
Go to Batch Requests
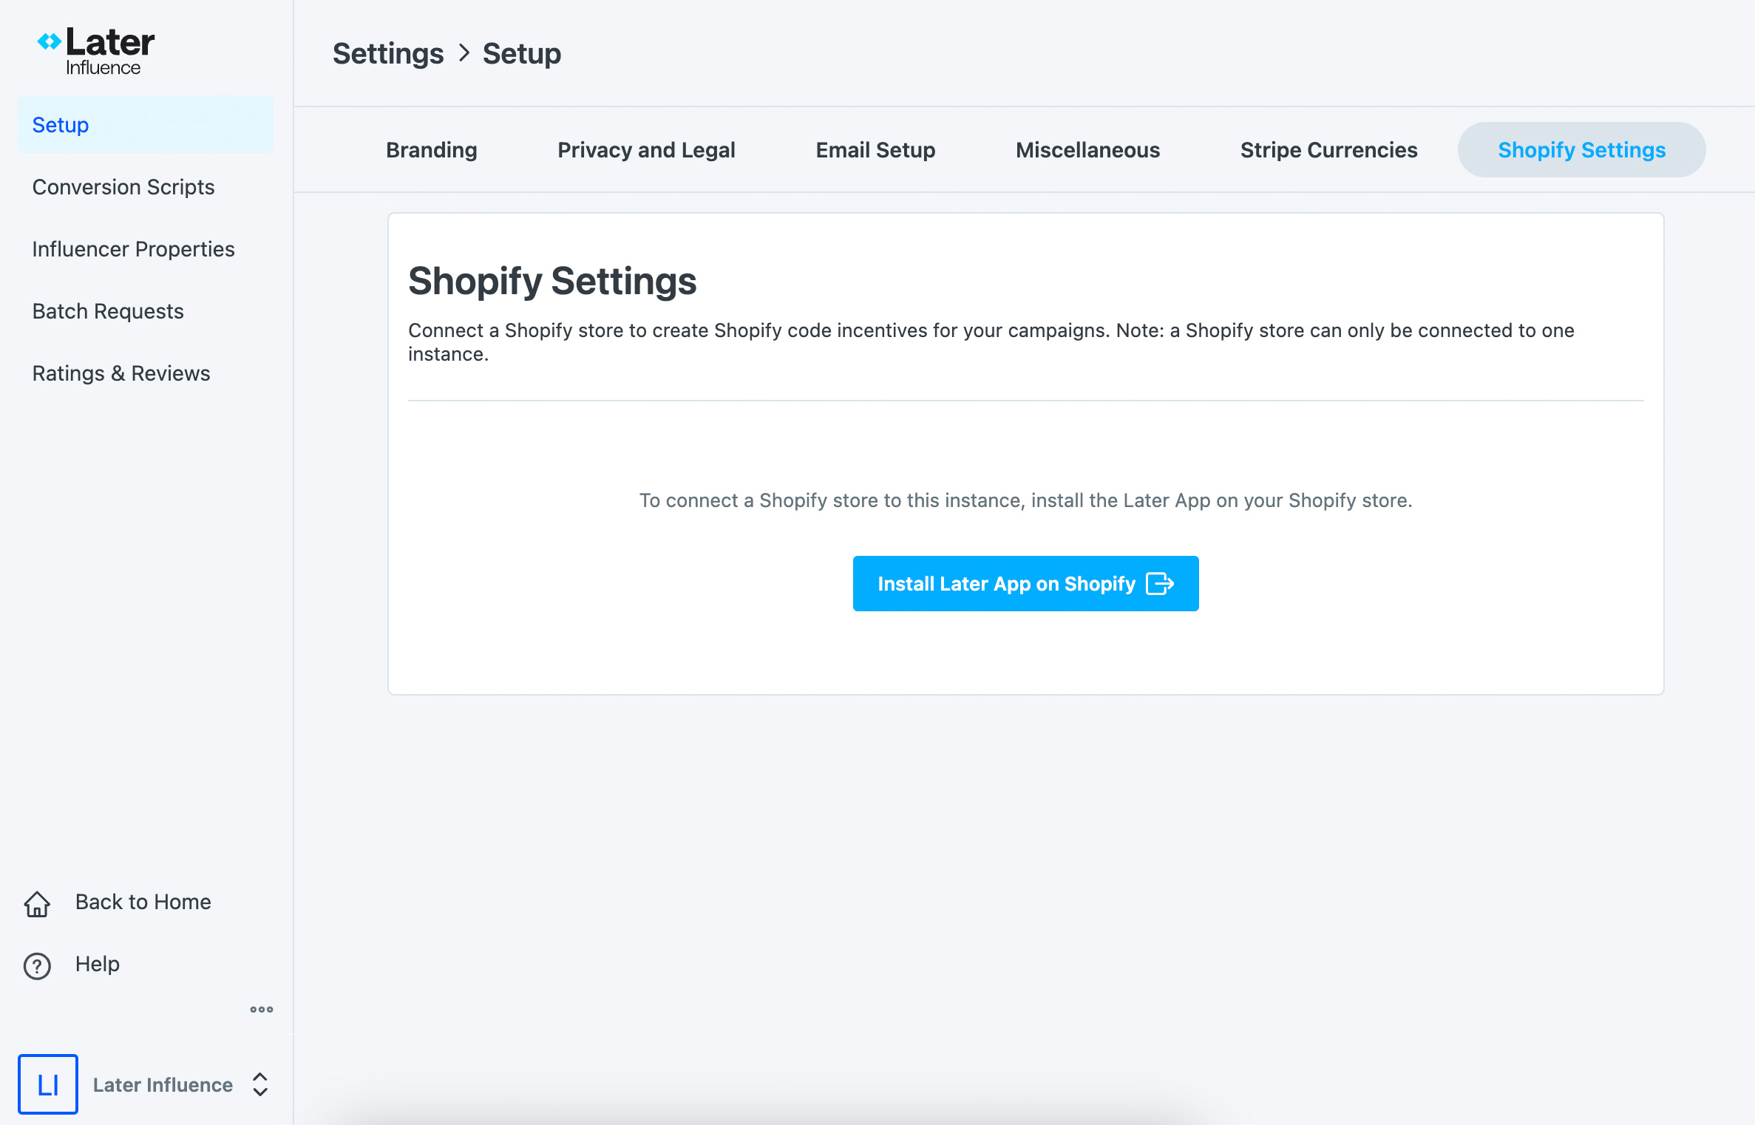click(x=108, y=311)
